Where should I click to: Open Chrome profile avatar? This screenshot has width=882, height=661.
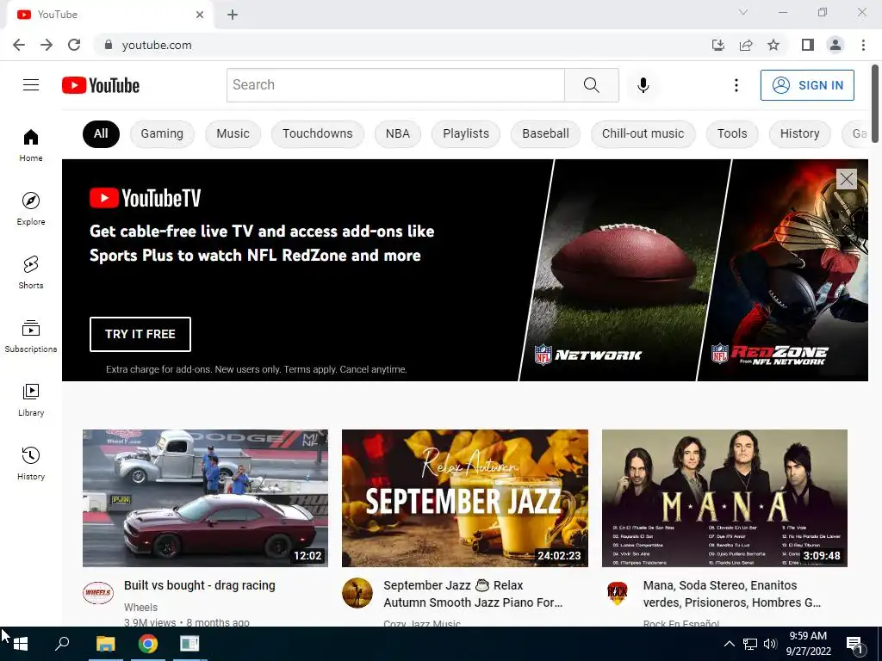pyautogui.click(x=835, y=45)
